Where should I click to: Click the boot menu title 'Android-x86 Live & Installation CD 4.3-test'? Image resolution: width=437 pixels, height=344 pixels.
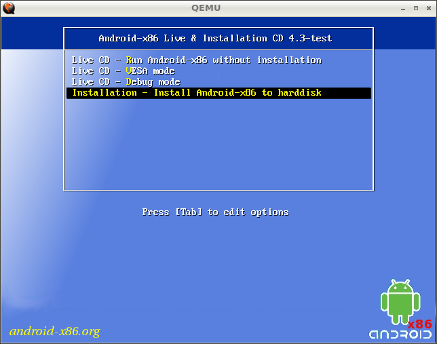click(215, 38)
